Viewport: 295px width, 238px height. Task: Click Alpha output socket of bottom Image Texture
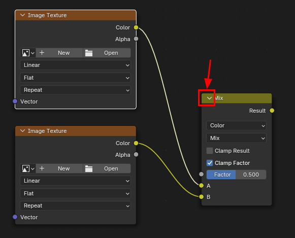136,155
